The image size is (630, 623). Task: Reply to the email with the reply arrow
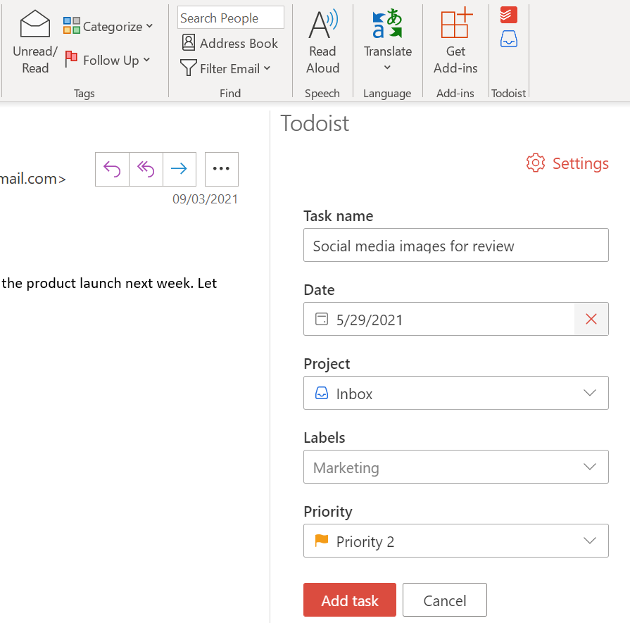pyautogui.click(x=111, y=169)
